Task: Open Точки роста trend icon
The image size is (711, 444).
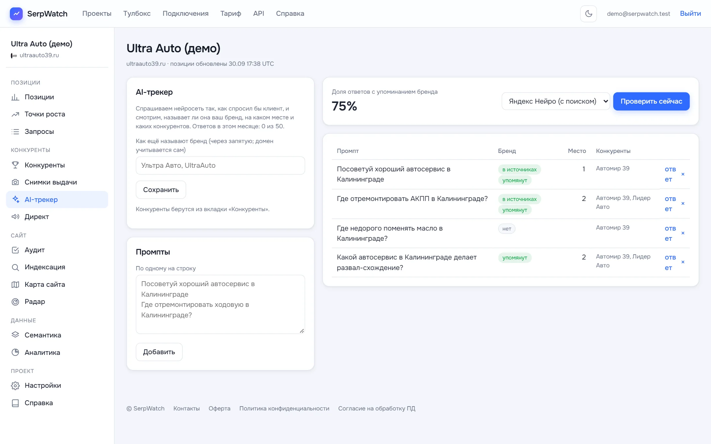Action: (15, 114)
